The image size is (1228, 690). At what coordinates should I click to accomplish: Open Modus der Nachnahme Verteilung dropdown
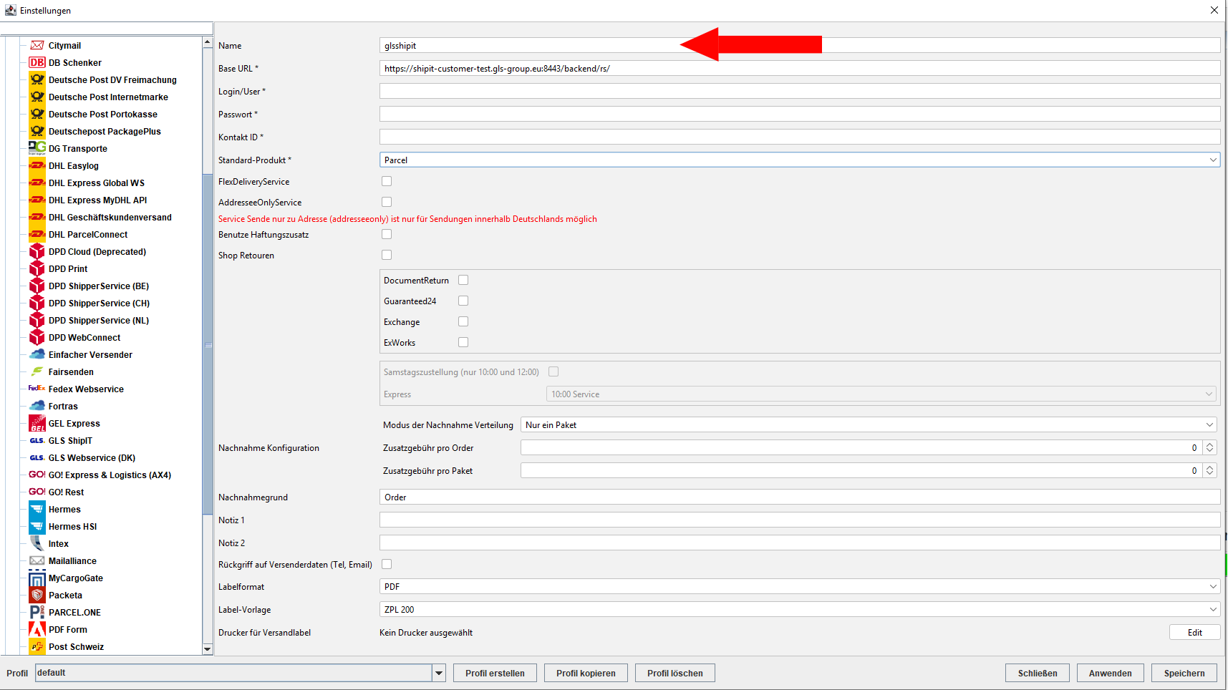(x=869, y=424)
